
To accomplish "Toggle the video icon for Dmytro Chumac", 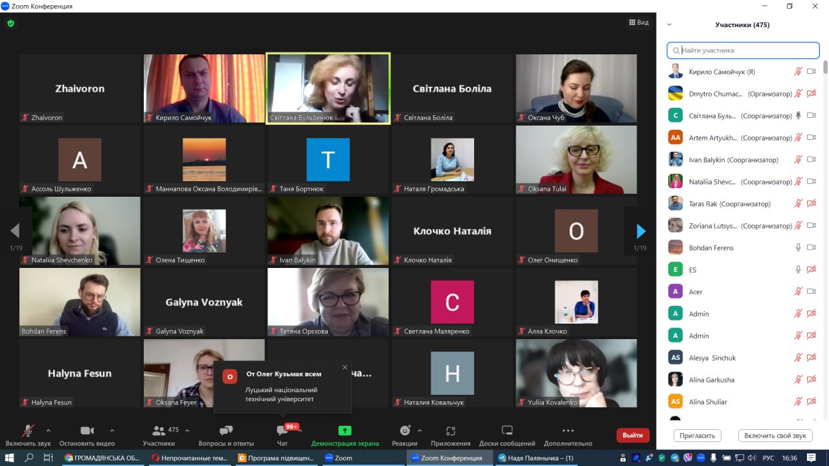I will [811, 94].
